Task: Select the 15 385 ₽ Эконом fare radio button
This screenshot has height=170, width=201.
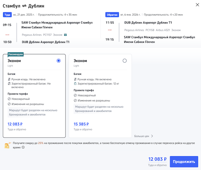Action: (x=125, y=61)
